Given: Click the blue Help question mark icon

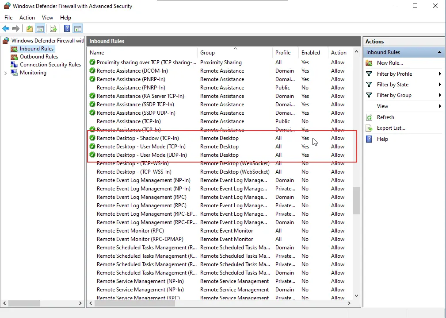Looking at the screenshot, I should pos(67,29).
